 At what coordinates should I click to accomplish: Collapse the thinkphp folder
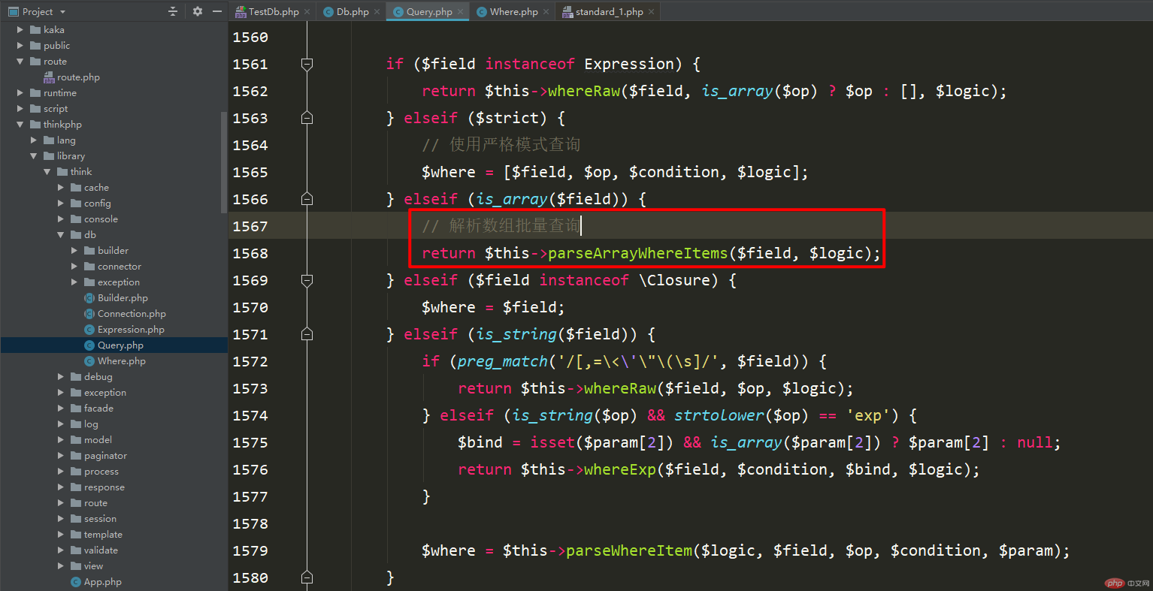tap(20, 125)
